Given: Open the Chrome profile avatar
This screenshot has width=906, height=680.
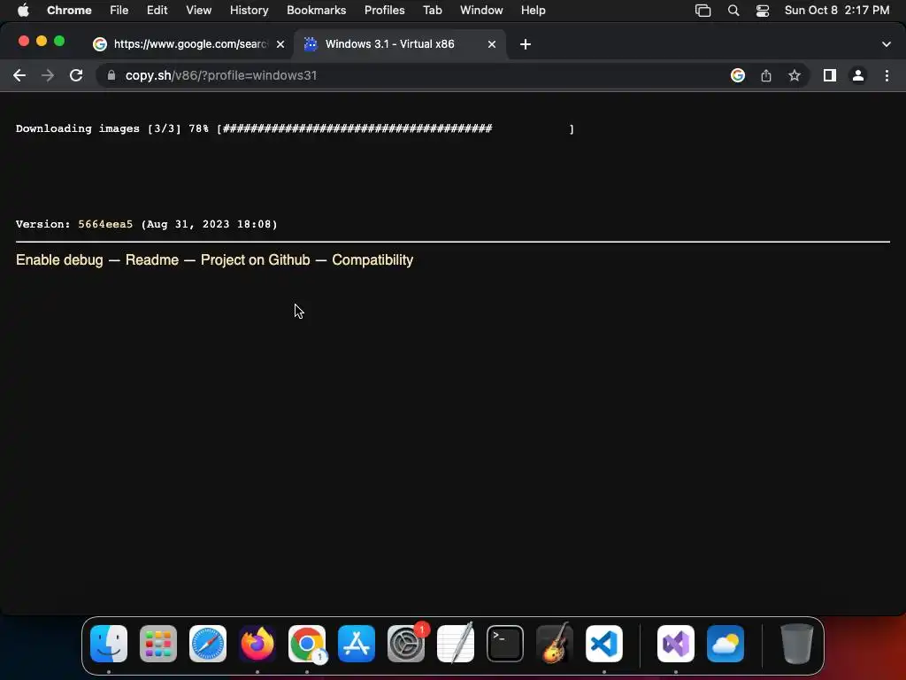Looking at the screenshot, I should pyautogui.click(x=857, y=75).
